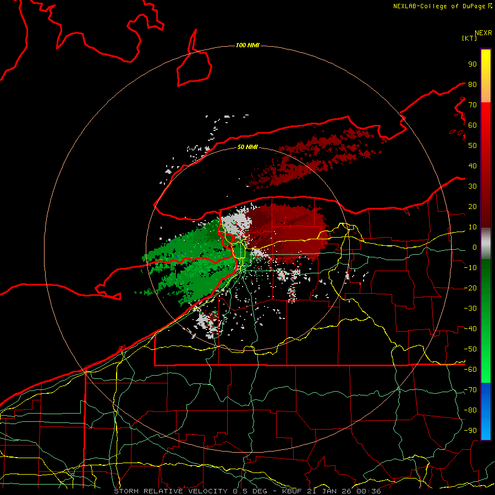The image size is (495, 495).
Task: Click the -80 value on the velocity scale
Action: pyautogui.click(x=470, y=410)
